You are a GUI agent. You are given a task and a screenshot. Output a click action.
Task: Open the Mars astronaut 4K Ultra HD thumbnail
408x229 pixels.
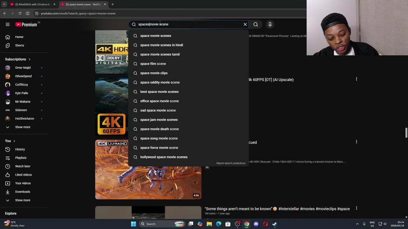(x=148, y=170)
